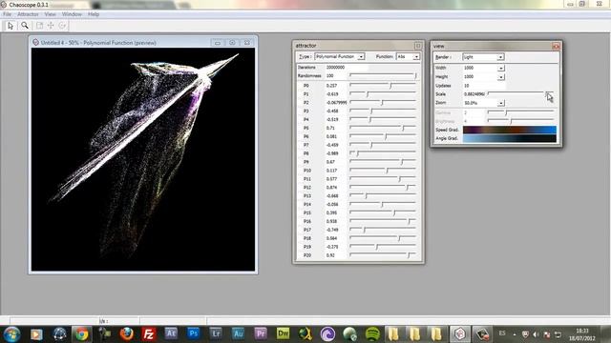This screenshot has width=611, height=343.
Task: Open Firefox from the taskbar
Action: coord(126,334)
